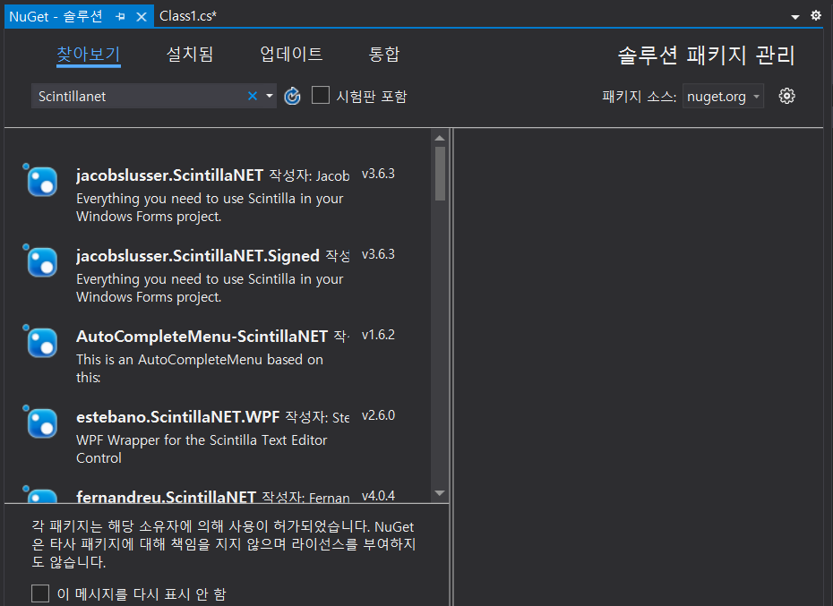Open the Class1.cs* document tab
Image resolution: width=833 pixels, height=606 pixels.
(188, 16)
